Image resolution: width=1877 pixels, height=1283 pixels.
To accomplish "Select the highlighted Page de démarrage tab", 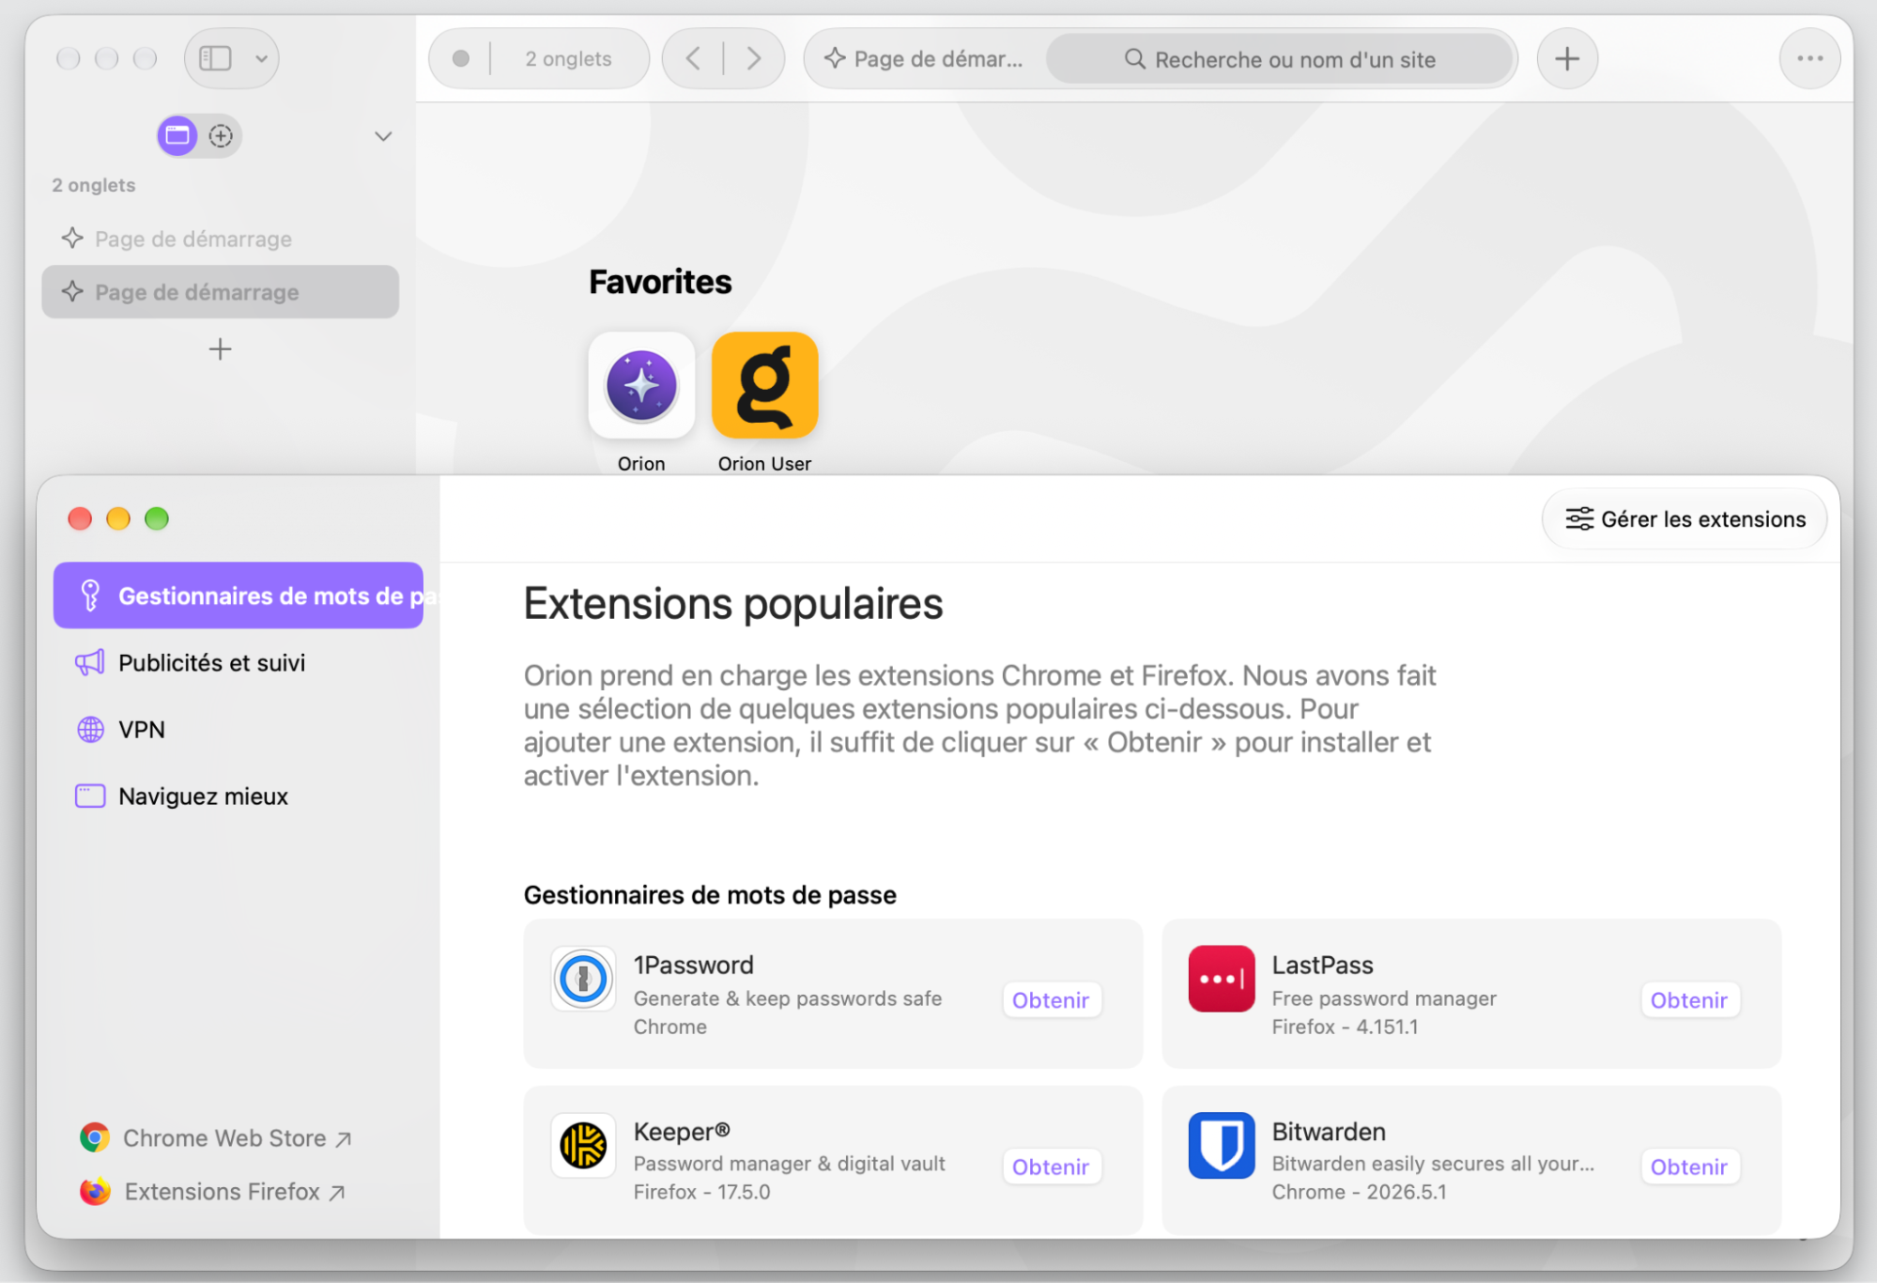I will (x=220, y=292).
